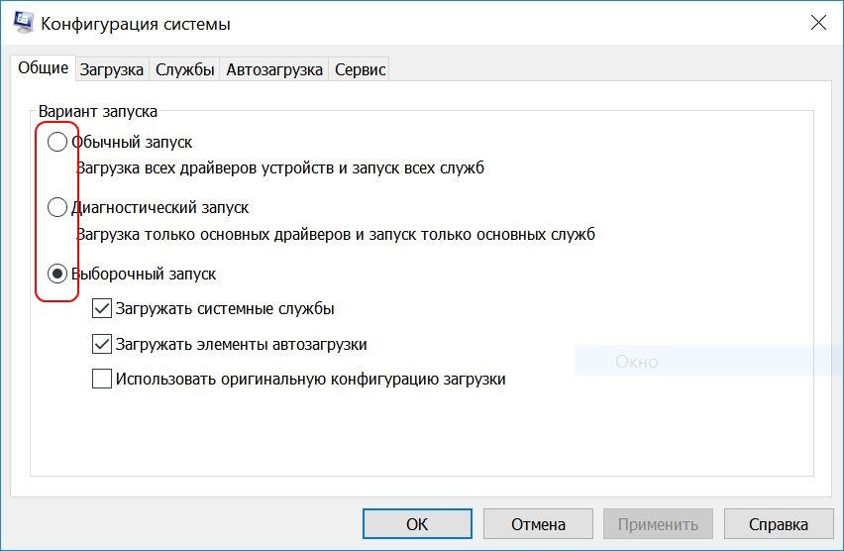This screenshot has height=551, width=844.
Task: Select the Выборочный запуск radio button
Action: pos(57,274)
